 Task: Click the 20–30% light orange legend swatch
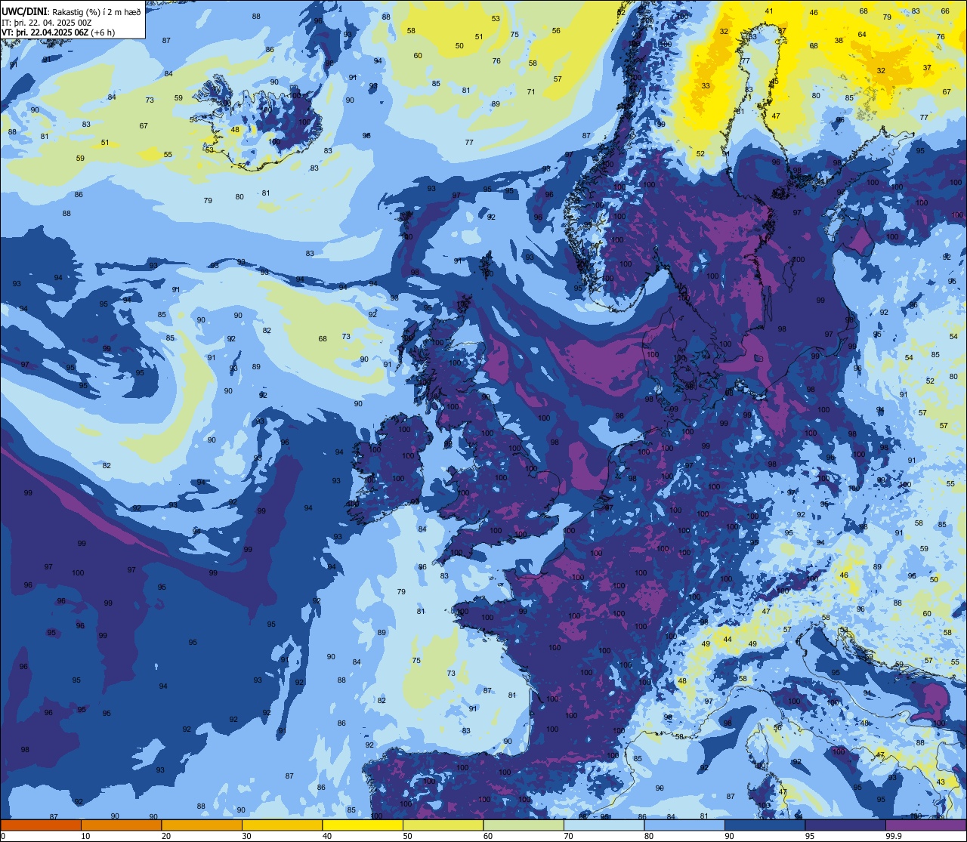[x=202, y=825]
